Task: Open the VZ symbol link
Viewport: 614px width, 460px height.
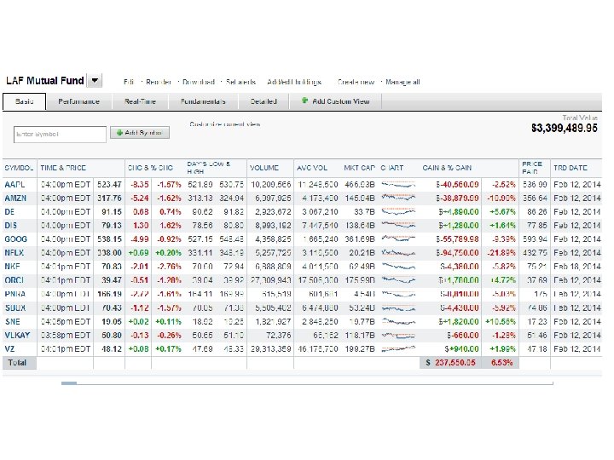Action: pyautogui.click(x=9, y=349)
